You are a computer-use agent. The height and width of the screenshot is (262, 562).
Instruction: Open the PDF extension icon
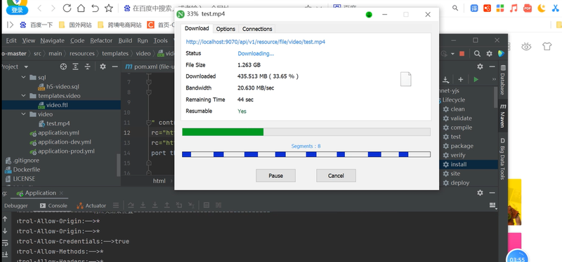528,8
